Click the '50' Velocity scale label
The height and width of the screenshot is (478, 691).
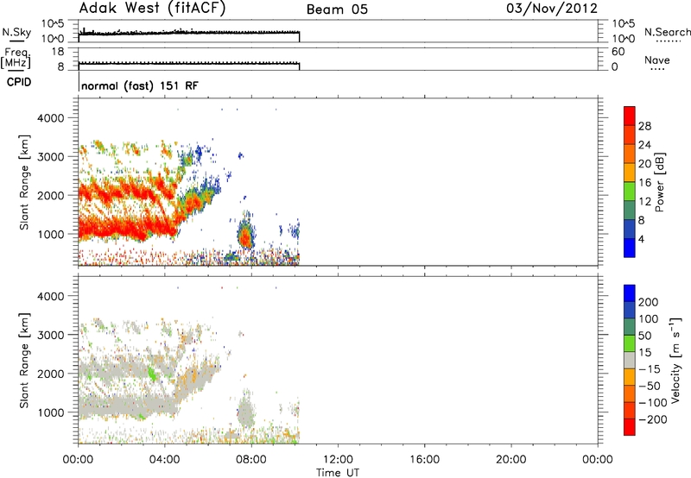tap(644, 336)
